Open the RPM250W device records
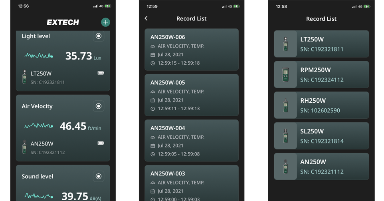This screenshot has width=384, height=201. (321, 75)
